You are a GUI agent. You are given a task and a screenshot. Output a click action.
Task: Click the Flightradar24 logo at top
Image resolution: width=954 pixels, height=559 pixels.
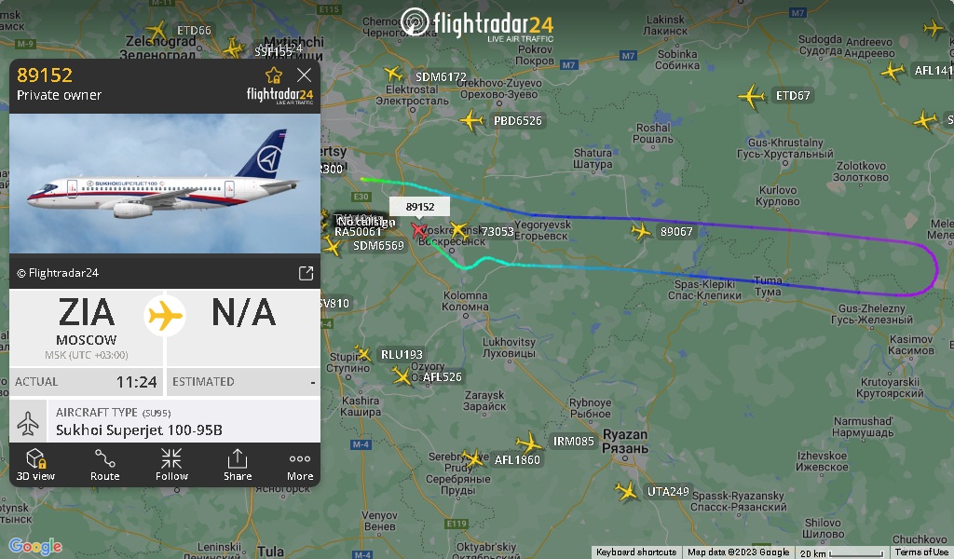pyautogui.click(x=478, y=24)
